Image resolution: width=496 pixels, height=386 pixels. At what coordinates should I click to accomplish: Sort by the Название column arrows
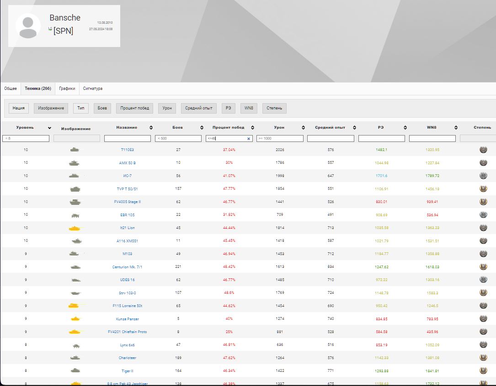point(151,128)
